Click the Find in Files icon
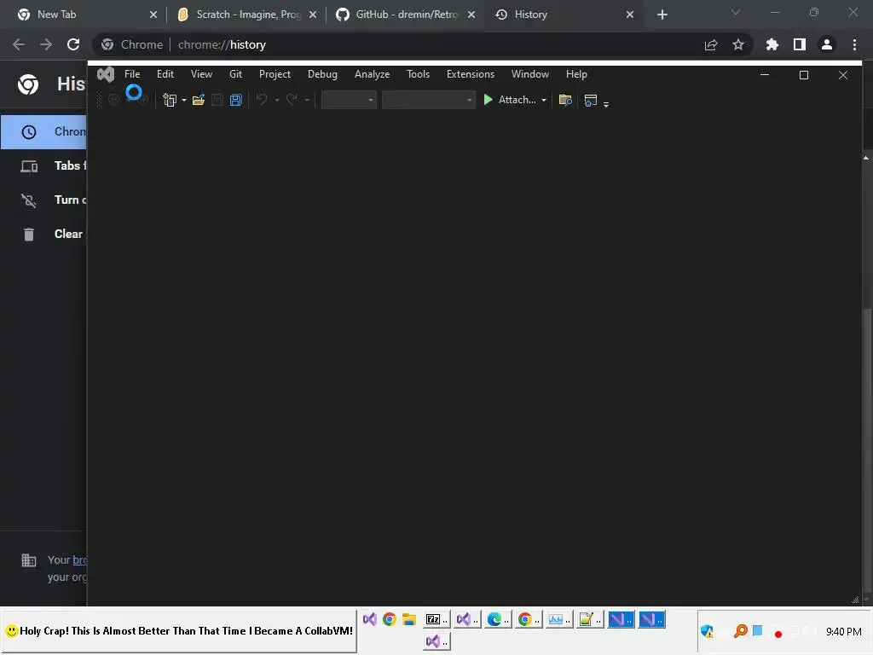Screen dimensions: 873x655 [x=565, y=100]
